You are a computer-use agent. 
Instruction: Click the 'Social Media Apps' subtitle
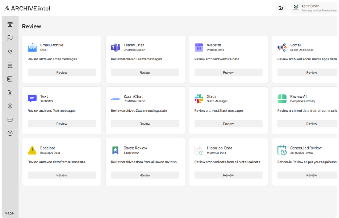pyautogui.click(x=302, y=50)
